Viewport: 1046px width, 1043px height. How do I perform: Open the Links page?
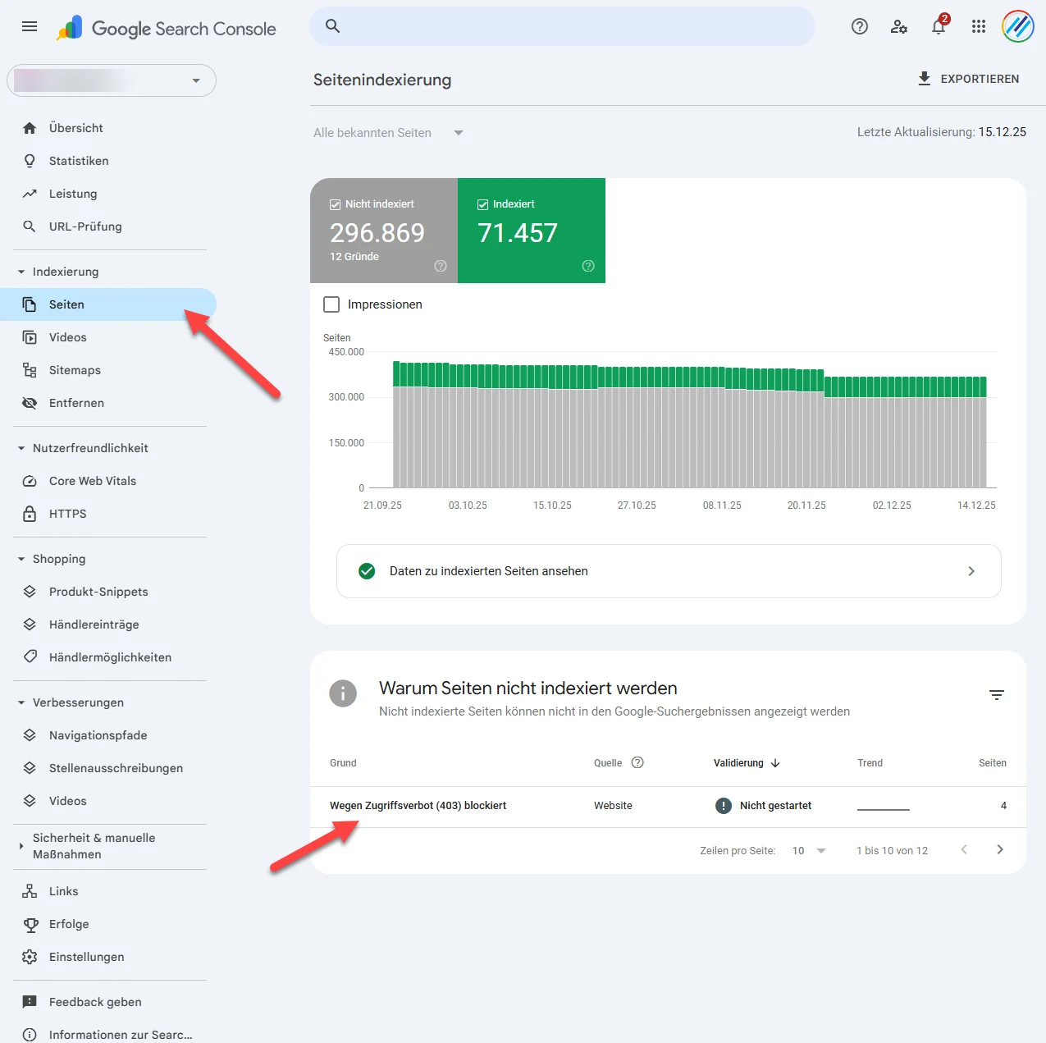[x=108, y=891]
